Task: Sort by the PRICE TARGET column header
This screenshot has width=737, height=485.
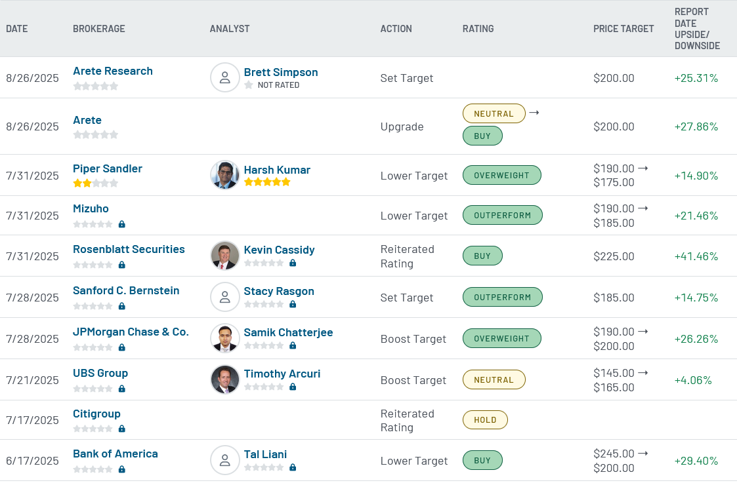Action: pyautogui.click(x=623, y=29)
